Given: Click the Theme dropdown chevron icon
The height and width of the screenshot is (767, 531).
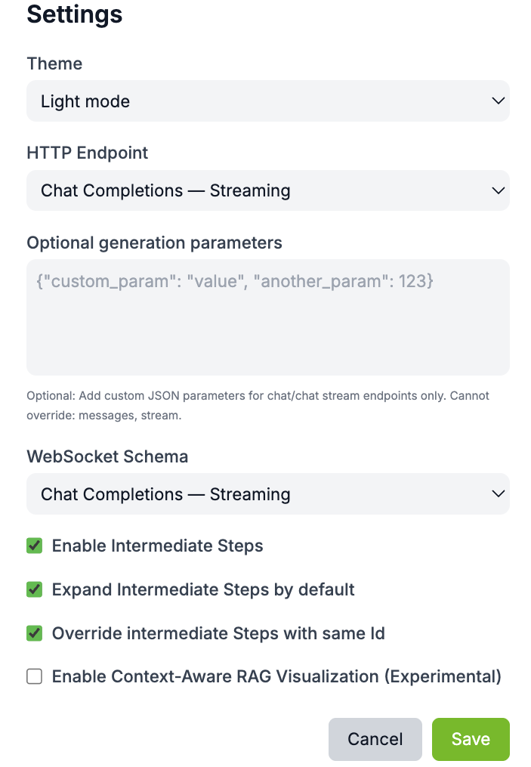Looking at the screenshot, I should pyautogui.click(x=498, y=101).
